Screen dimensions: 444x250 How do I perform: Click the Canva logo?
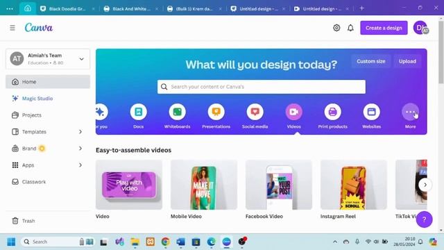coord(39,28)
